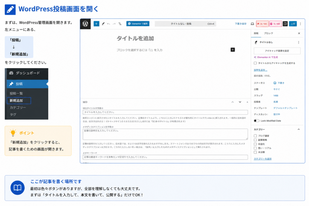Click カテゴリーを追加 link
The height and width of the screenshot is (206, 309).
click(263, 159)
